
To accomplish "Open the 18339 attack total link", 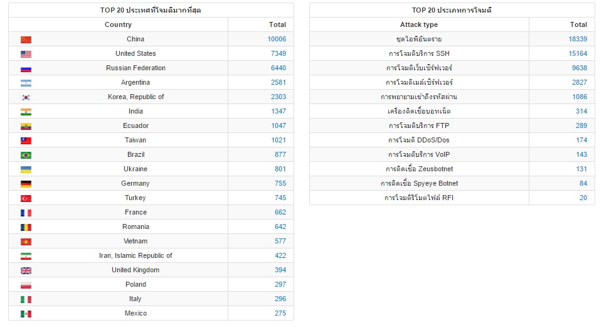I will coord(578,39).
